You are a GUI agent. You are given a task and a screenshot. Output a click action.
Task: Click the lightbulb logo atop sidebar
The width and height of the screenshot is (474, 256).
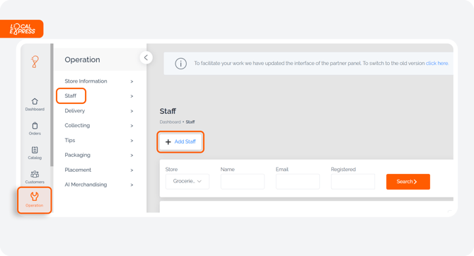pos(35,62)
